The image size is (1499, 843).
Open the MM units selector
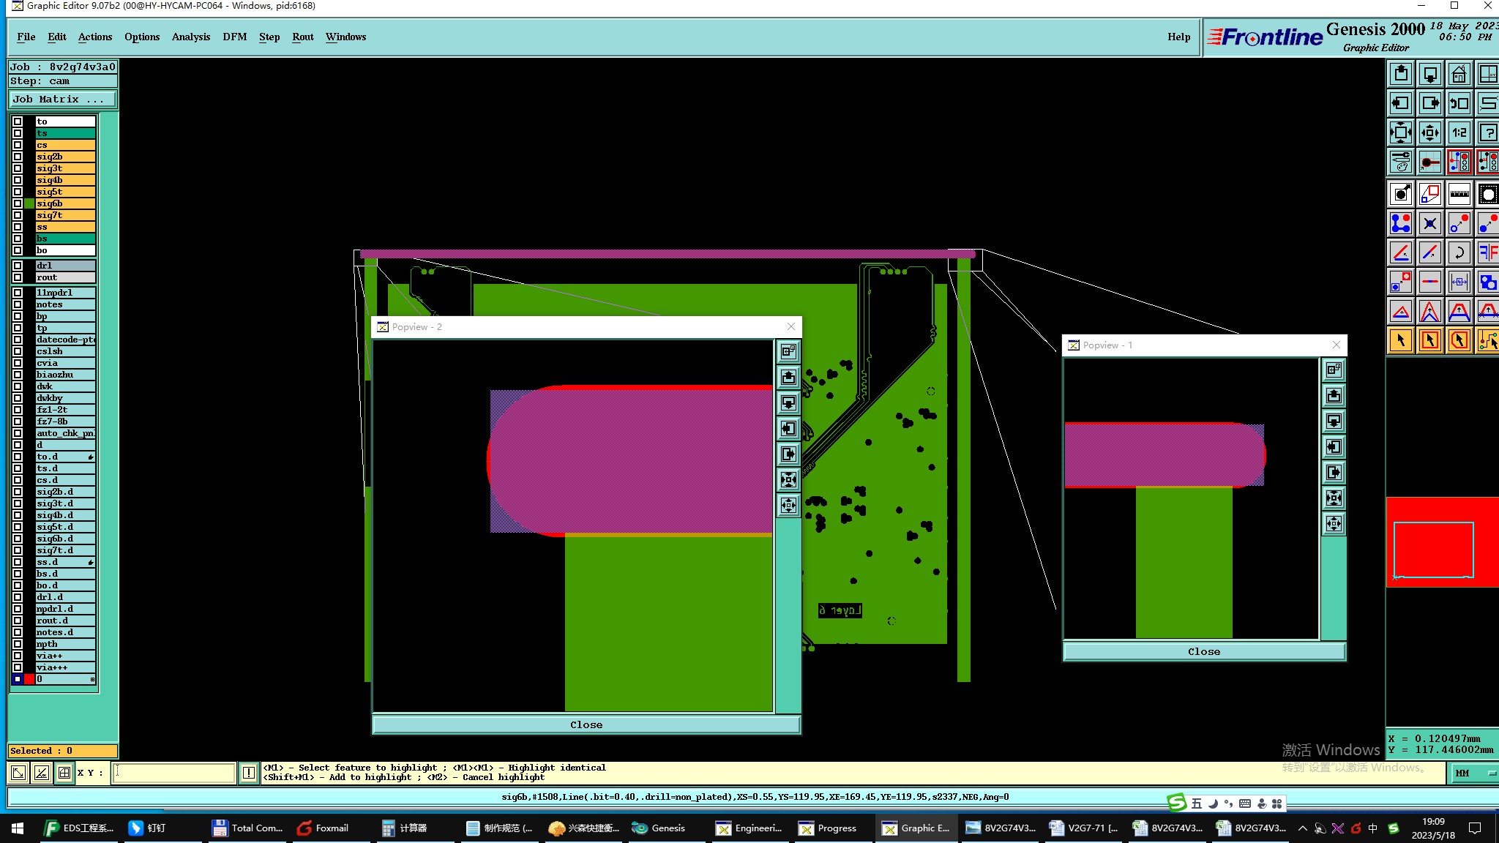1472,773
